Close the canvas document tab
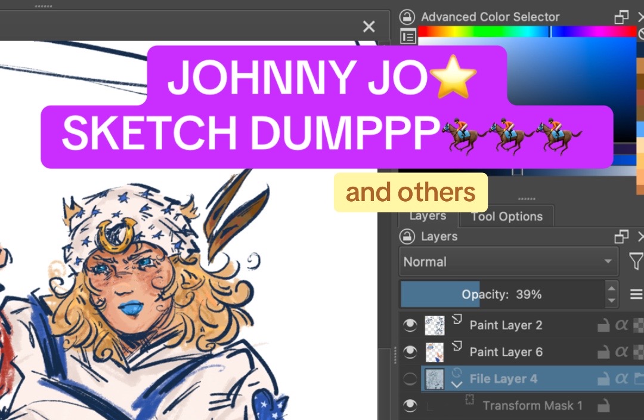Screen dimensions: 644x420 [369, 27]
